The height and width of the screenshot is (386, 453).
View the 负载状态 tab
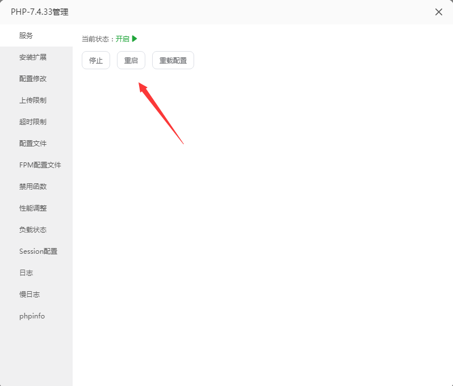pos(33,230)
